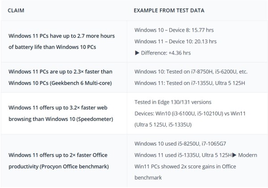The width and height of the screenshot is (268, 188).
Task: Click the Tested in Edge 130/131 line
Action: pyautogui.click(x=173, y=102)
